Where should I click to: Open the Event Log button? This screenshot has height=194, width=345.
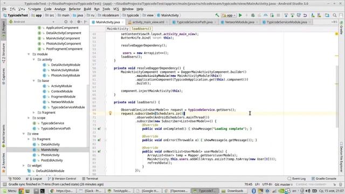pyautogui.click(x=296, y=178)
